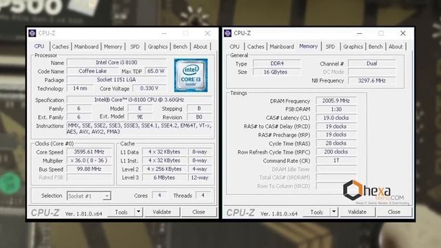Click the Bus Speed value 99.88 MHz

[89, 169]
